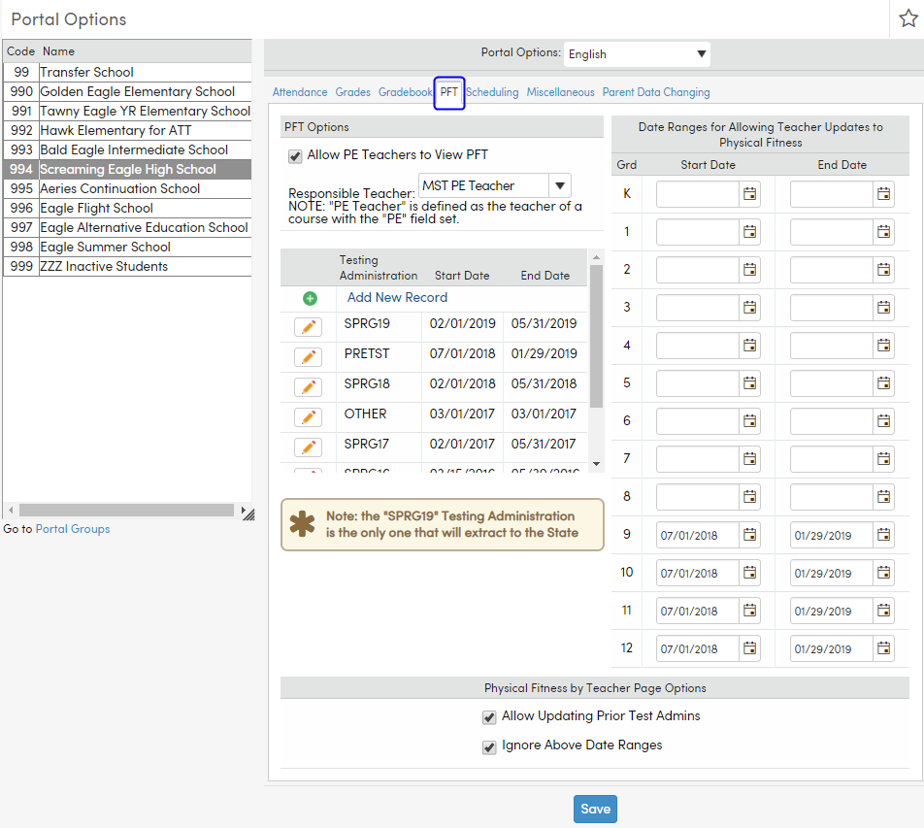Click the star favorite icon top right
Image resolution: width=924 pixels, height=828 pixels.
(x=907, y=19)
